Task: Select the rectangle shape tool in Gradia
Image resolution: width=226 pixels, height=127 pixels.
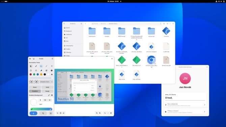Action: tap(31, 70)
